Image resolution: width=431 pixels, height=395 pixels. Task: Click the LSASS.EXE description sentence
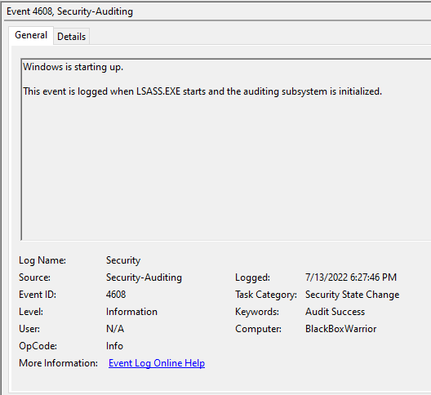(x=202, y=91)
